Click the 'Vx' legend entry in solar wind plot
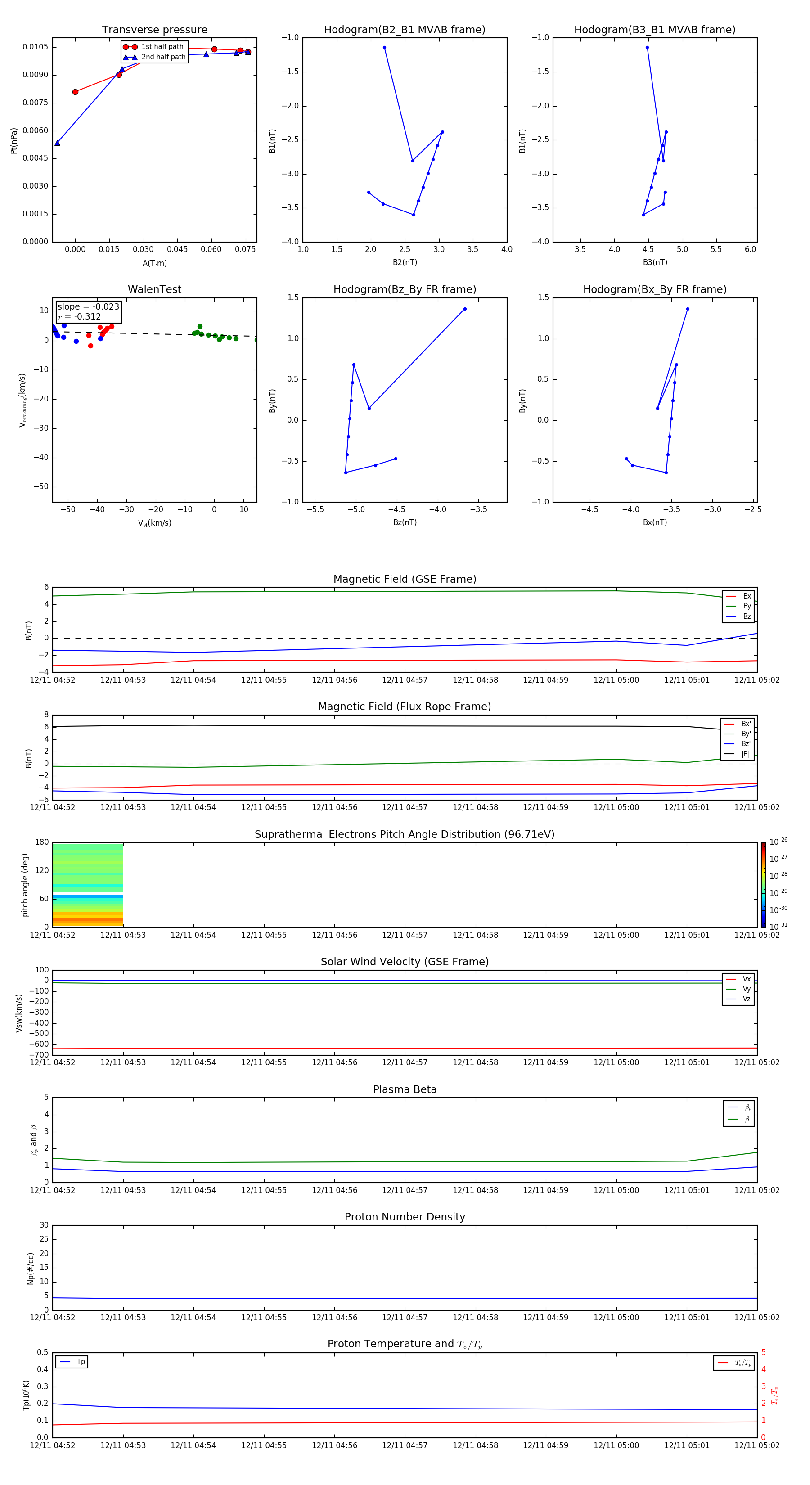 click(x=738, y=980)
